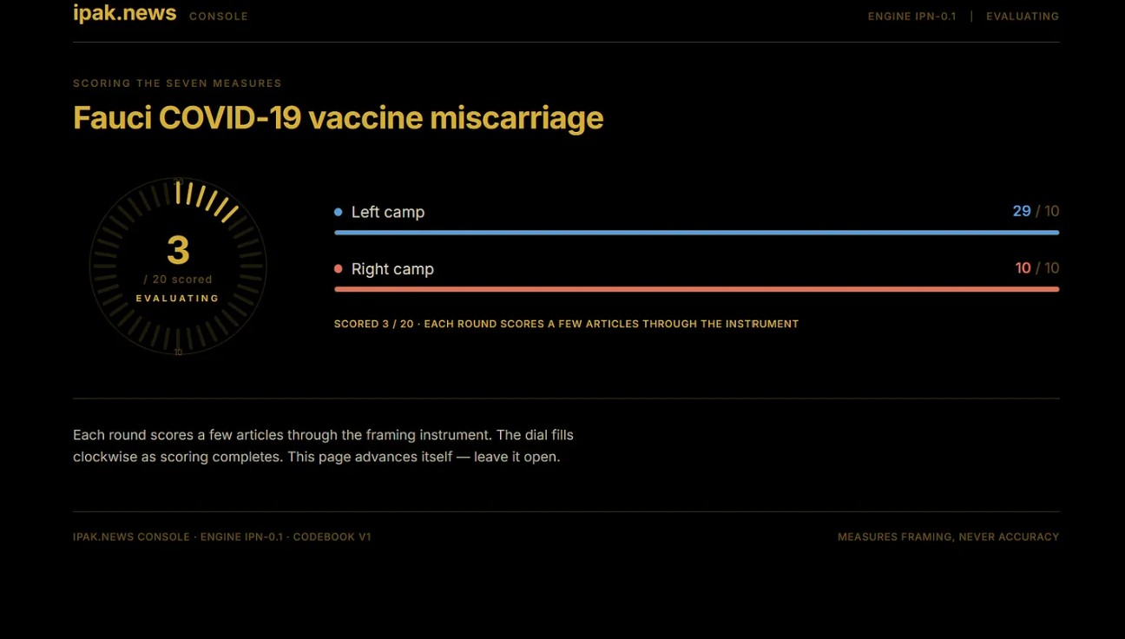Click the red Right camp progress bar
This screenshot has height=639, width=1125.
point(696,289)
